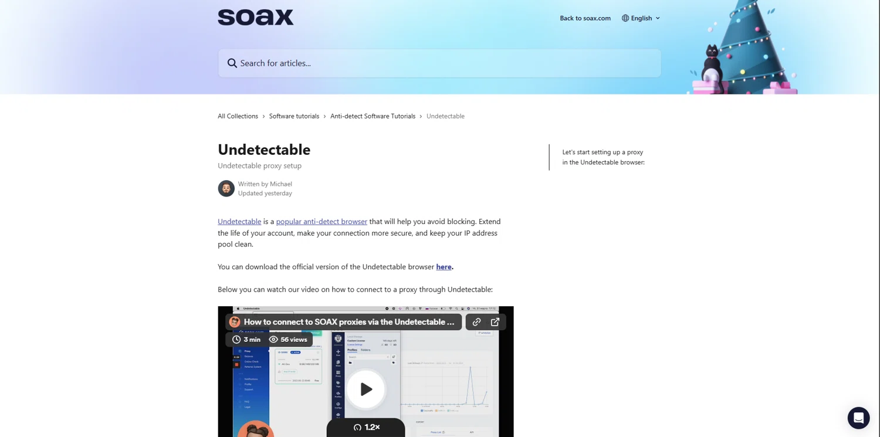Screen dimensions: 880x437
Task: Click the search magnifier icon
Action: point(232,63)
